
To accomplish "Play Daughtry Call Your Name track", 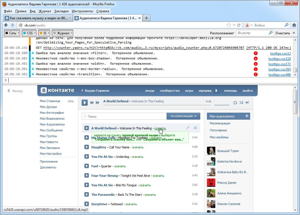I will pyautogui.click(x=87, y=147).
